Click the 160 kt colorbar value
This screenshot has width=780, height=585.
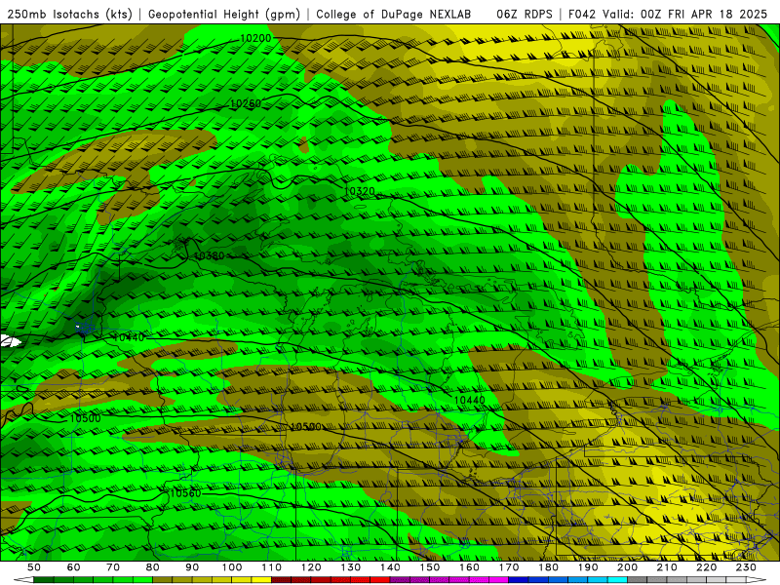pos(469,567)
